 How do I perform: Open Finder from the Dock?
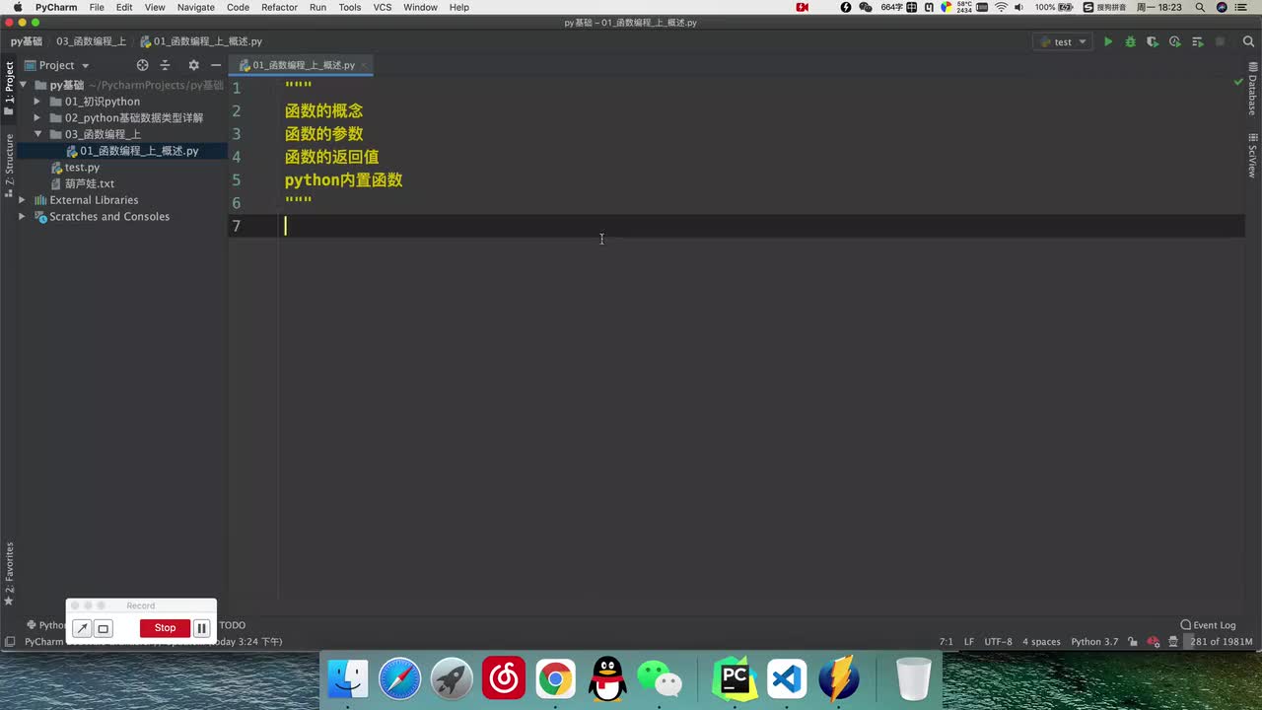click(348, 679)
